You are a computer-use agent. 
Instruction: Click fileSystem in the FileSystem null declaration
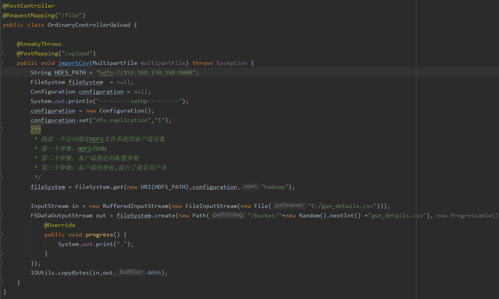(86, 82)
